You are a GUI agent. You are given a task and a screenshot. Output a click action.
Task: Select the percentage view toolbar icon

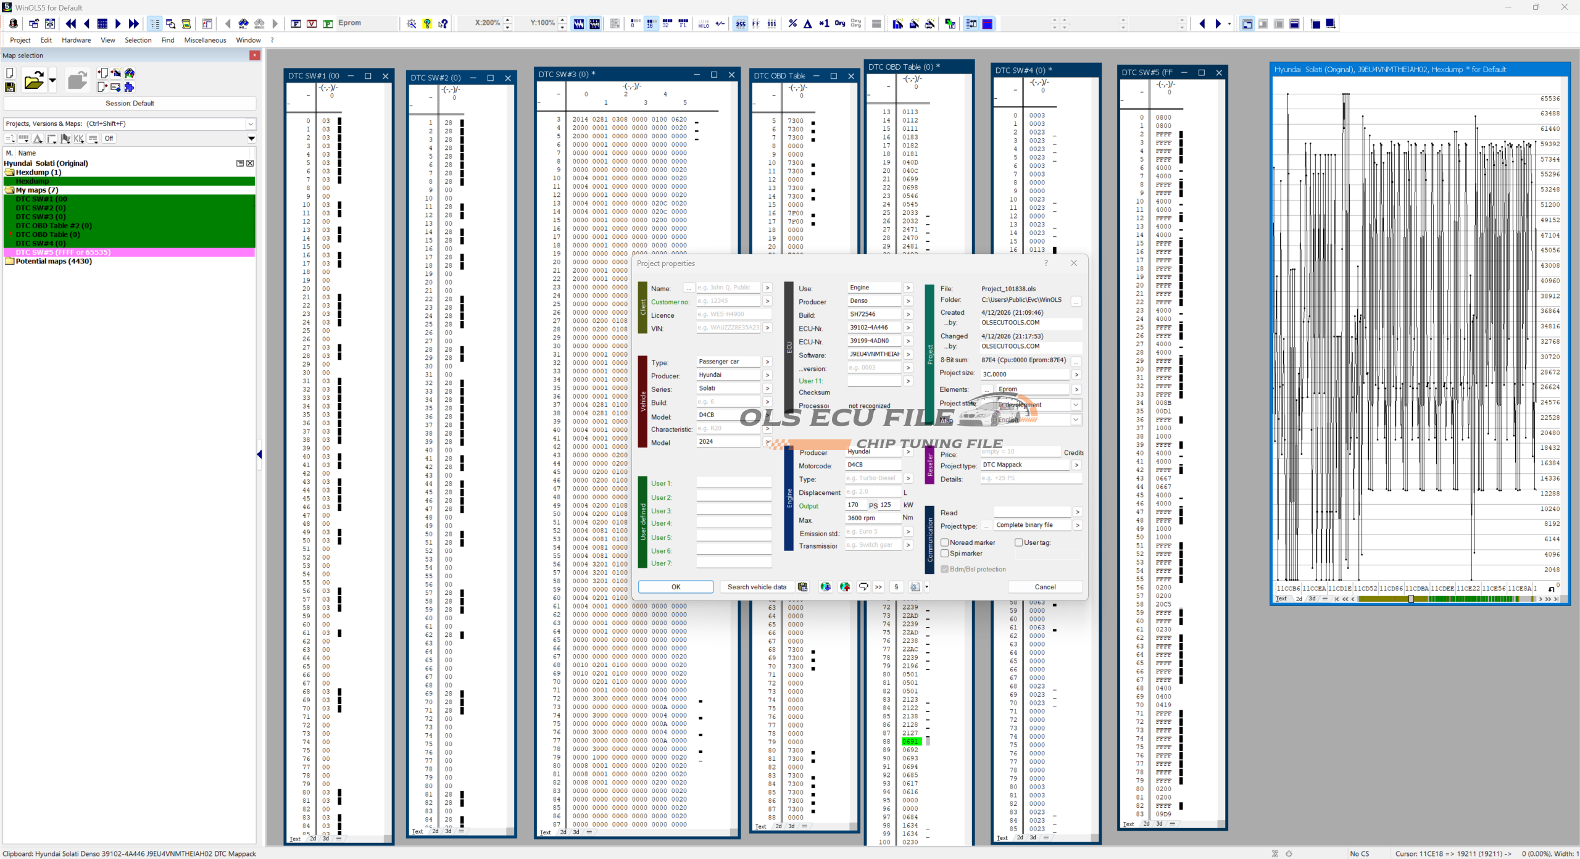click(792, 24)
